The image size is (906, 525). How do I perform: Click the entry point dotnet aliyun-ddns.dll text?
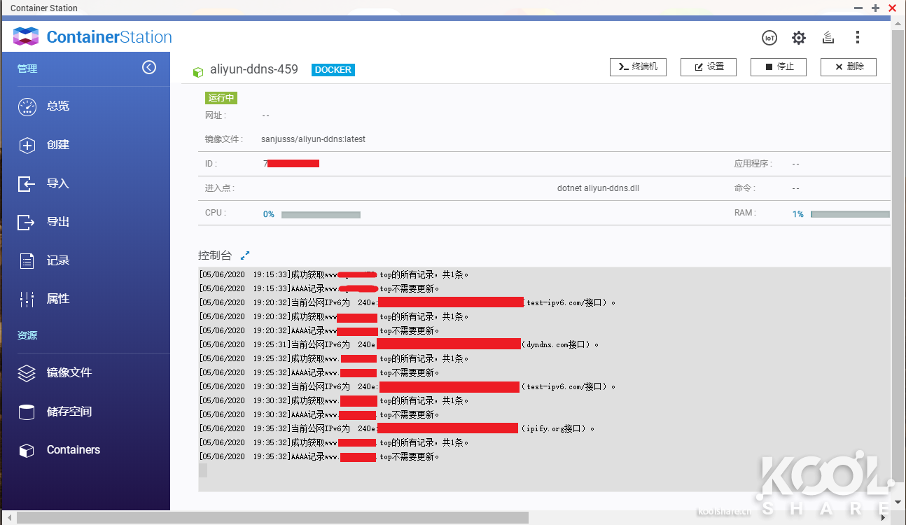point(598,188)
